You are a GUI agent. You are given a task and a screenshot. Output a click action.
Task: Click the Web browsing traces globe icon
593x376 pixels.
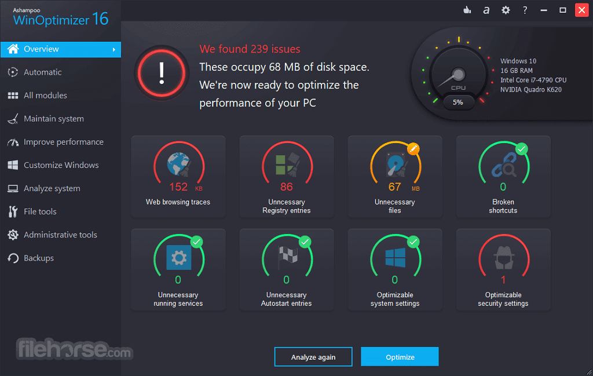point(179,165)
